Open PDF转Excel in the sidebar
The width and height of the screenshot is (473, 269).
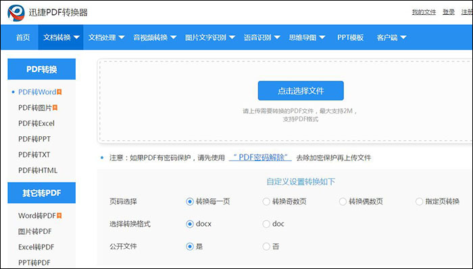click(36, 123)
